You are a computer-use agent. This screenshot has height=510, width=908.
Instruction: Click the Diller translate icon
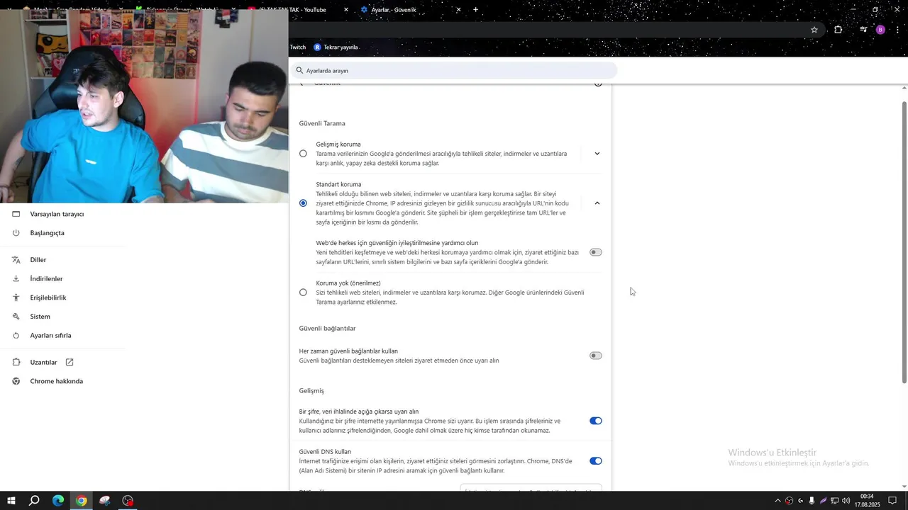coord(16,260)
